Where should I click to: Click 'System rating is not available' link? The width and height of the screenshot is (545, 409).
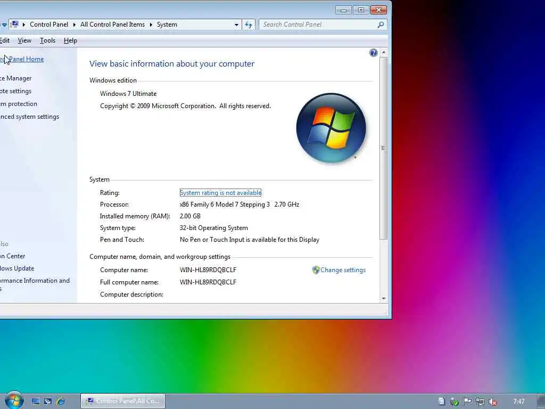220,193
